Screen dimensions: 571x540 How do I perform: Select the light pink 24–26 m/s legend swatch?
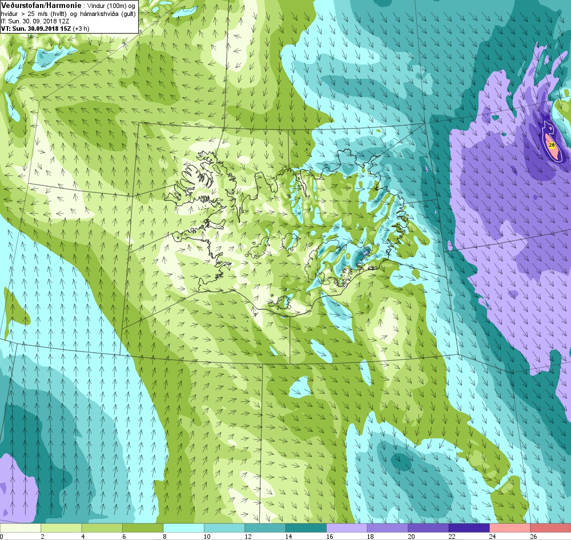510,528
